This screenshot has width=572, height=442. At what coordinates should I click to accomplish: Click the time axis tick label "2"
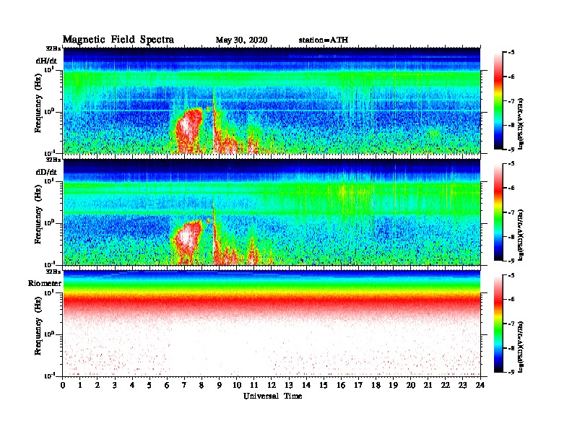click(x=97, y=385)
